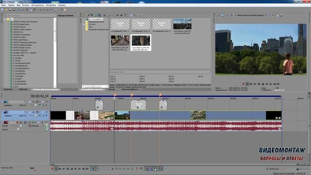
Task: Click the Cut scissors icon in main toolbar
Action: 27,10
